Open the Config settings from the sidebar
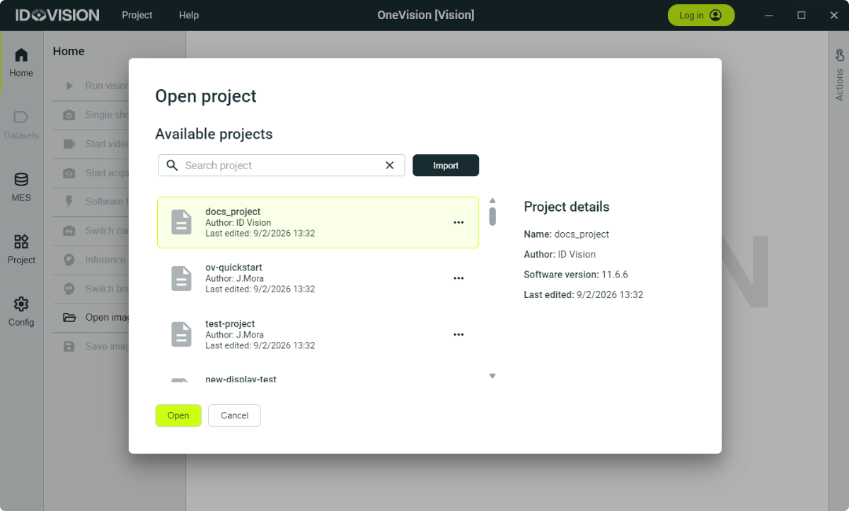The height and width of the screenshot is (511, 849). pos(21,310)
